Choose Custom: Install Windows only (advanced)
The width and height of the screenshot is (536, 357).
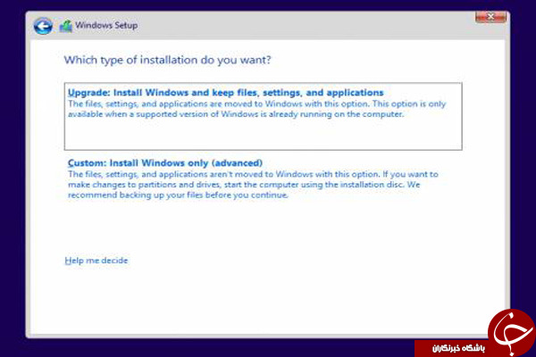165,163
